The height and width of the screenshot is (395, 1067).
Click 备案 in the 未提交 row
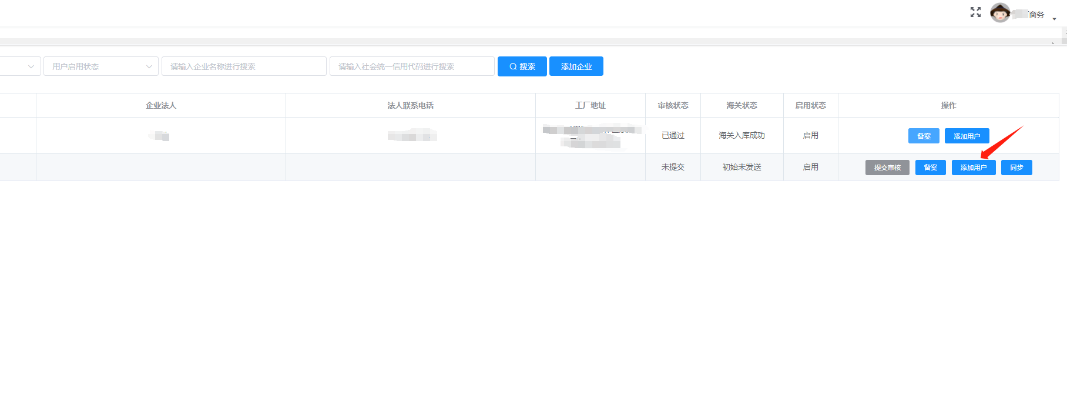(930, 168)
